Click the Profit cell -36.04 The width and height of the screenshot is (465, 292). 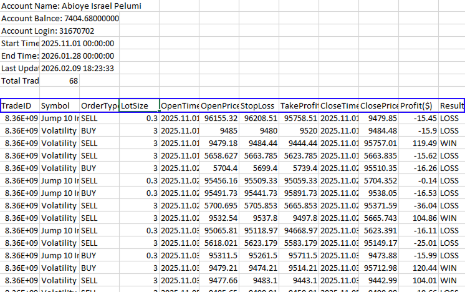click(x=418, y=205)
